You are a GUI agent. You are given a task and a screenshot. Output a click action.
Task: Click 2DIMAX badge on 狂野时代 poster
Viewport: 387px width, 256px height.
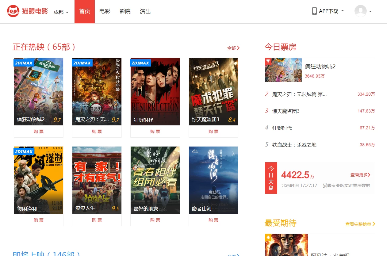pyautogui.click(x=140, y=63)
